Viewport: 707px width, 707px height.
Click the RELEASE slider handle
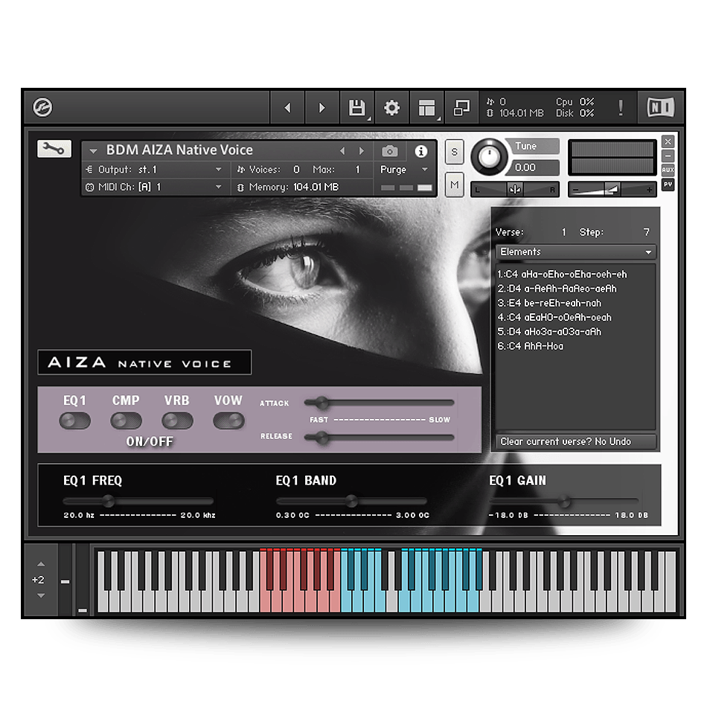[321, 438]
